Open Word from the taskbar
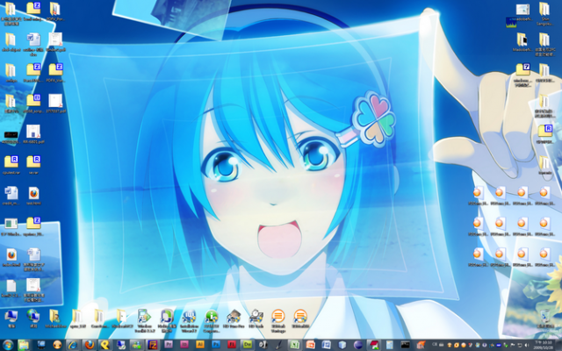Viewport: 562px width, 351px height. pos(327,345)
